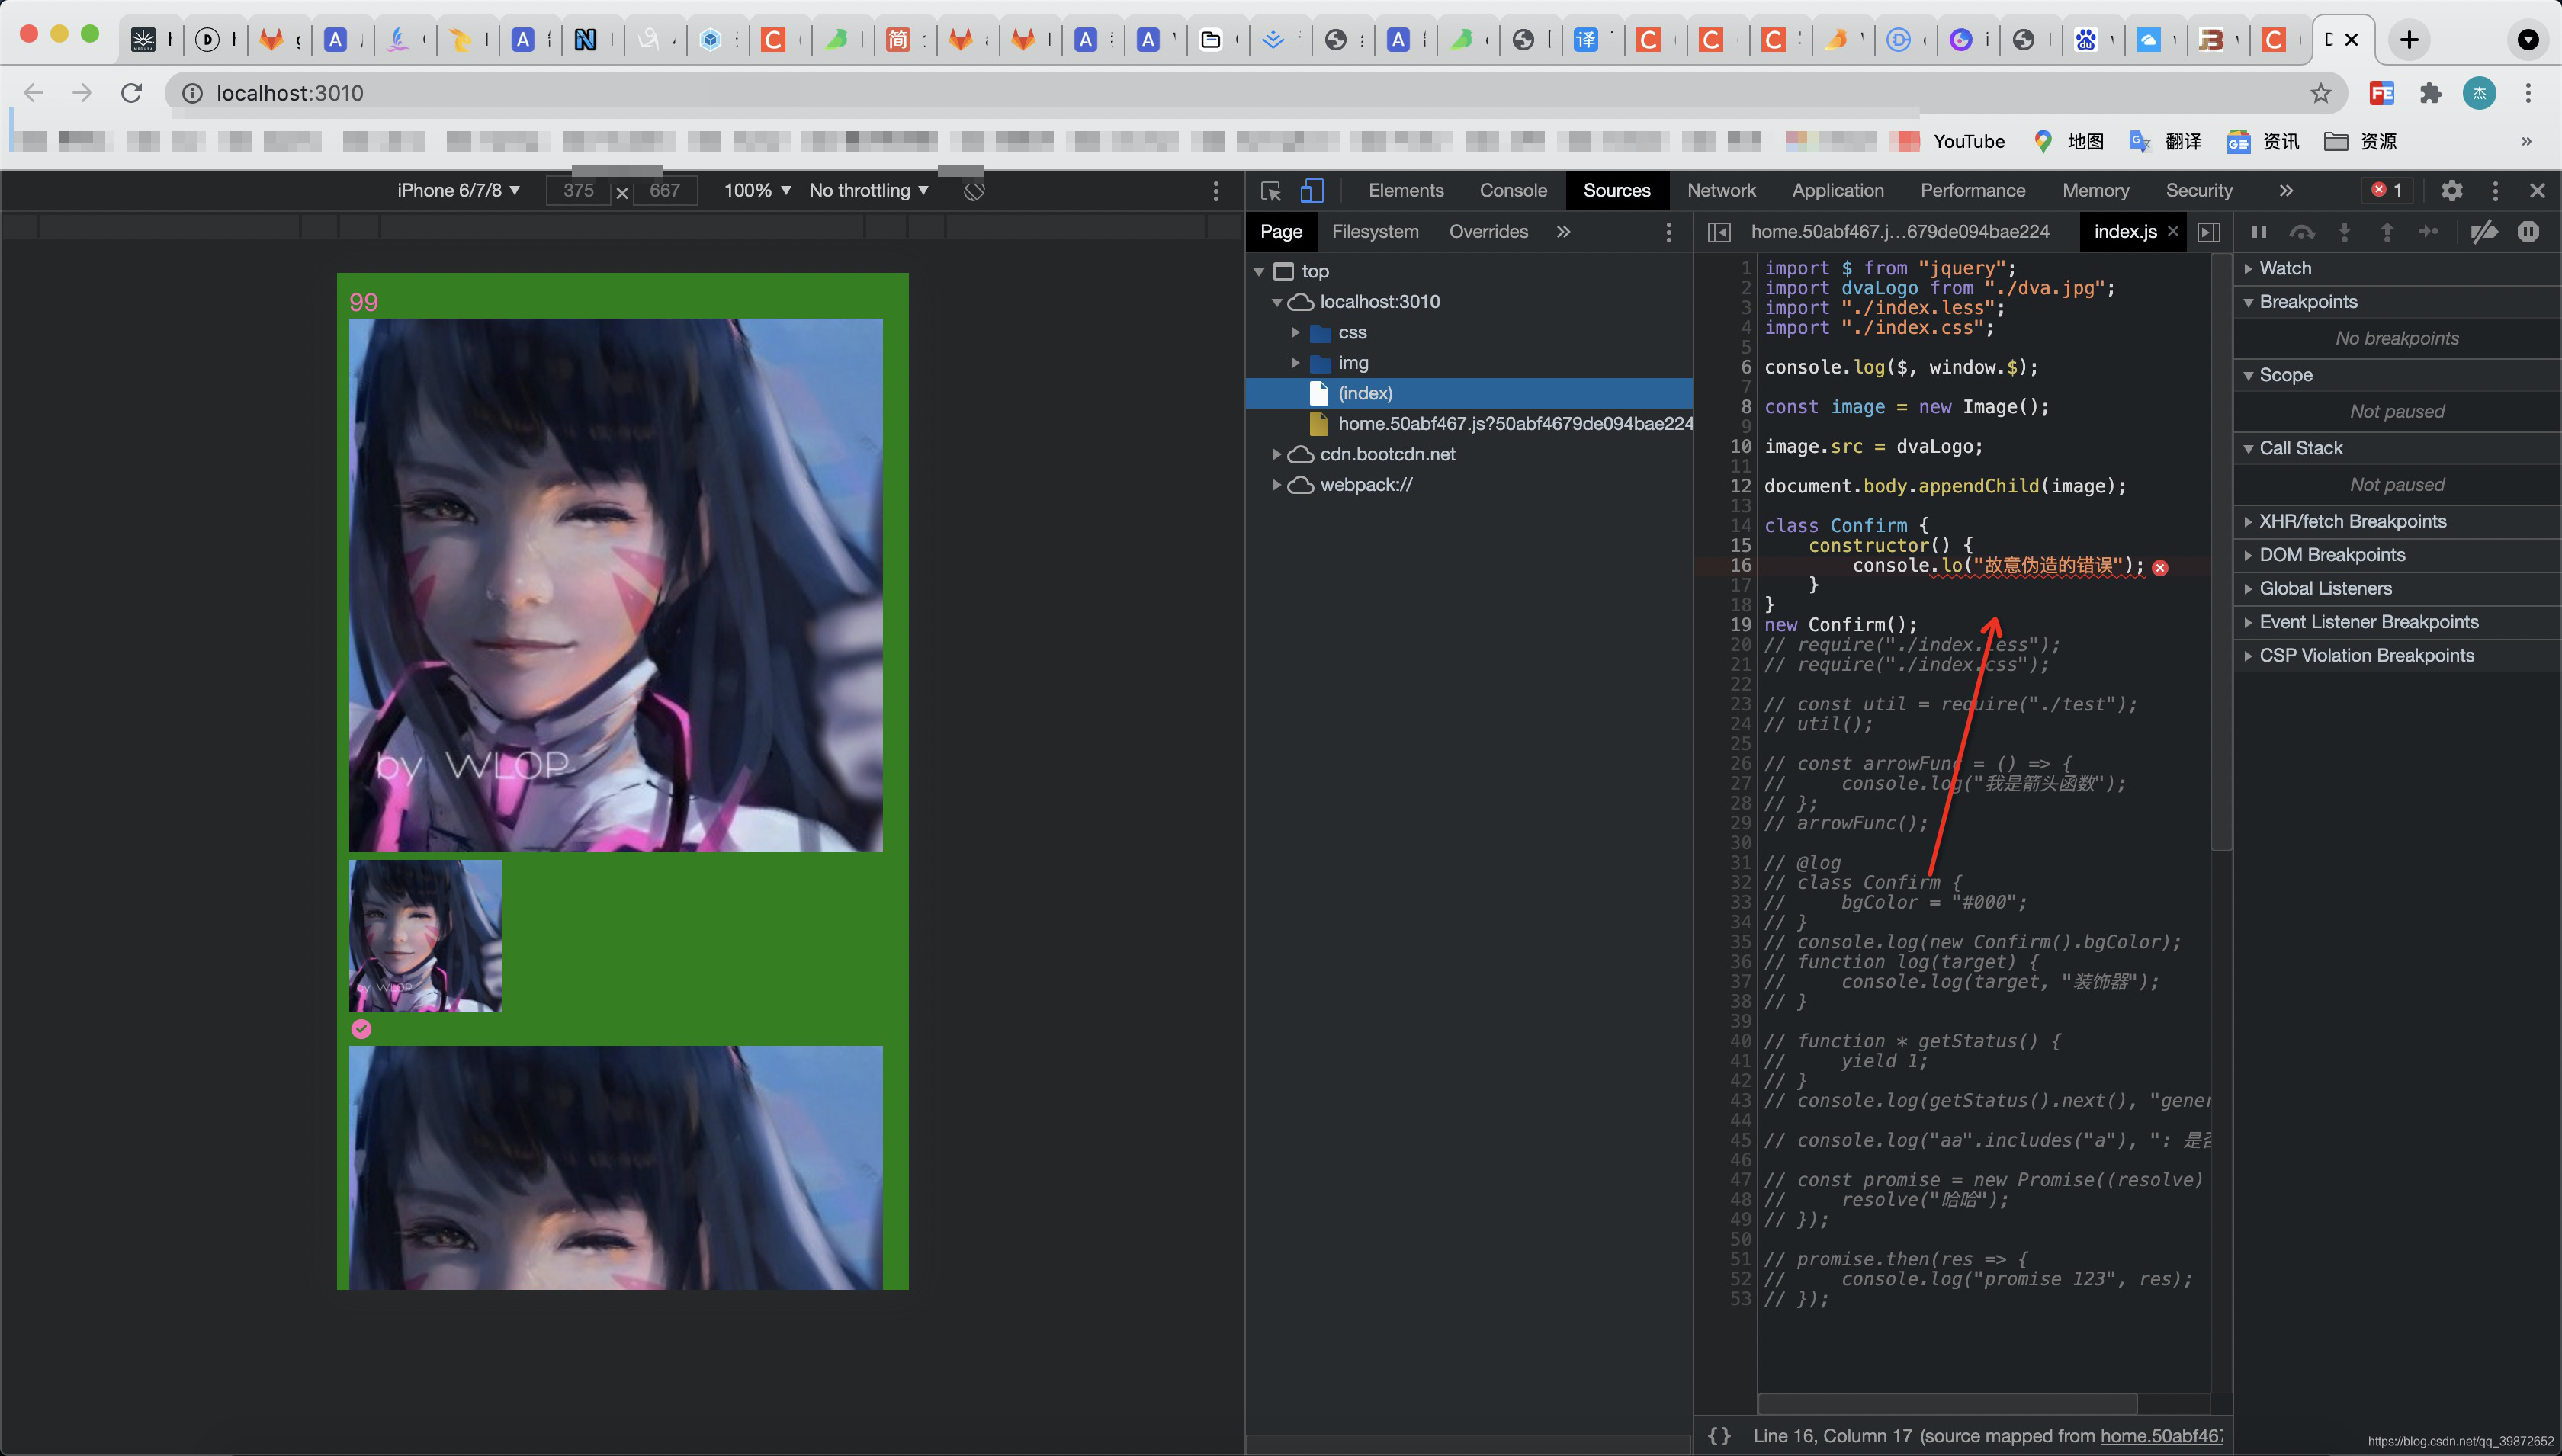Open DevTools customize three-dot menu
Image resolution: width=2562 pixels, height=1456 pixels.
(2495, 190)
